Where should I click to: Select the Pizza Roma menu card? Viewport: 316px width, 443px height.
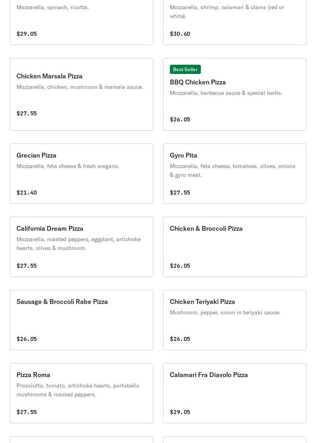(x=81, y=393)
